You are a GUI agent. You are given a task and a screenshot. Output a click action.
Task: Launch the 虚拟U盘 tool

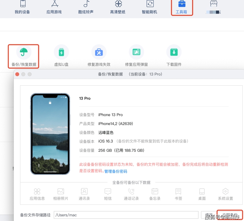pos(61,56)
